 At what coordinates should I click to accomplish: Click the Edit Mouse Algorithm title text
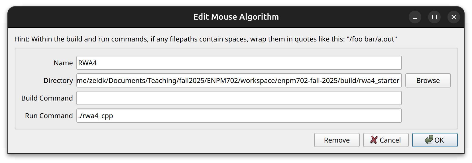click(x=236, y=17)
